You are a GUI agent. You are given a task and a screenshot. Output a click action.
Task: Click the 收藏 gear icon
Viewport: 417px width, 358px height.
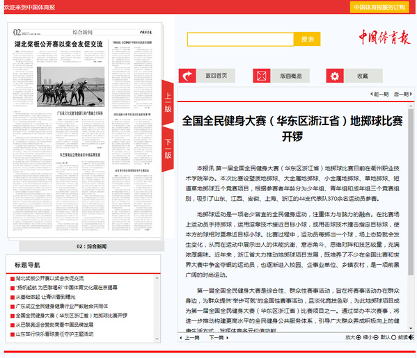click(x=335, y=76)
